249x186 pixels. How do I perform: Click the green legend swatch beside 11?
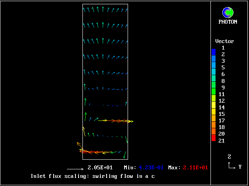point(214,93)
